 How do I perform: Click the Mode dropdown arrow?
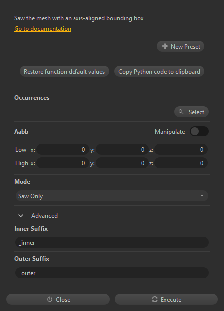pos(202,196)
